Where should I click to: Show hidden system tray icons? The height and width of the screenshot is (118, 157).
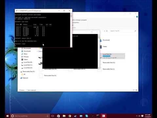(x=137, y=116)
